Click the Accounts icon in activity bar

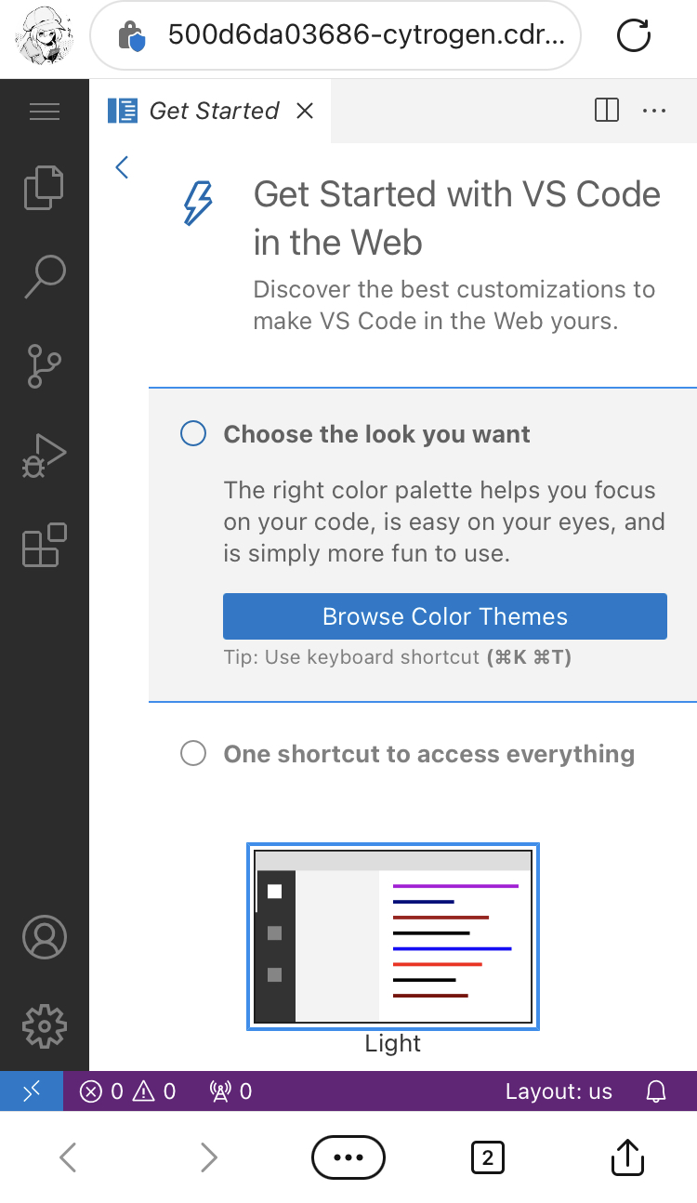pyautogui.click(x=44, y=938)
